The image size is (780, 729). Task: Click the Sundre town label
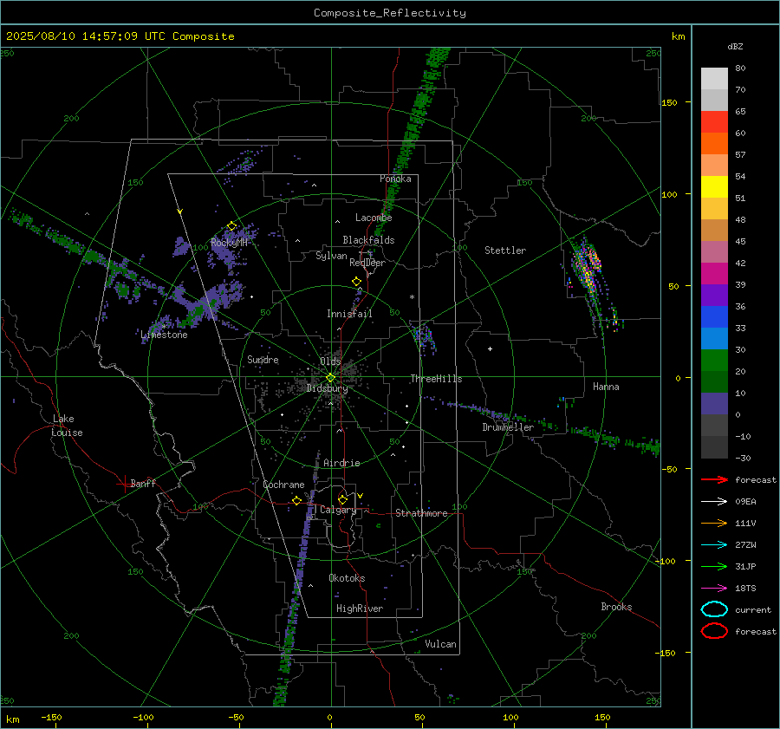coord(263,359)
